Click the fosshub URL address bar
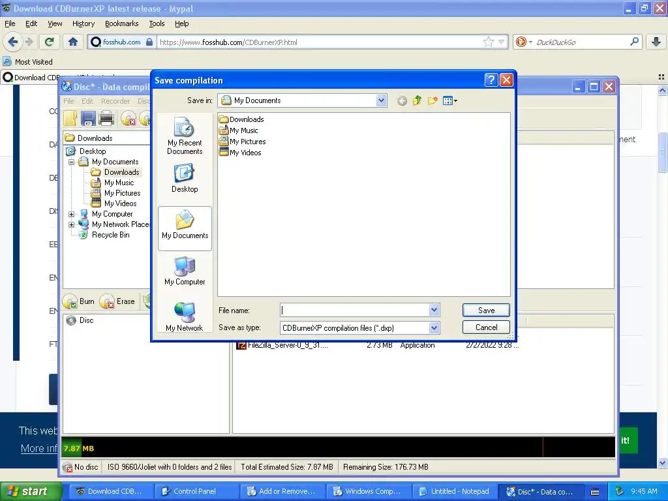 click(320, 42)
